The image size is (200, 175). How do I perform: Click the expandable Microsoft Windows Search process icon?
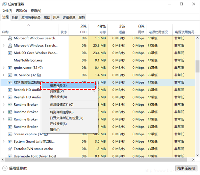[10, 45]
